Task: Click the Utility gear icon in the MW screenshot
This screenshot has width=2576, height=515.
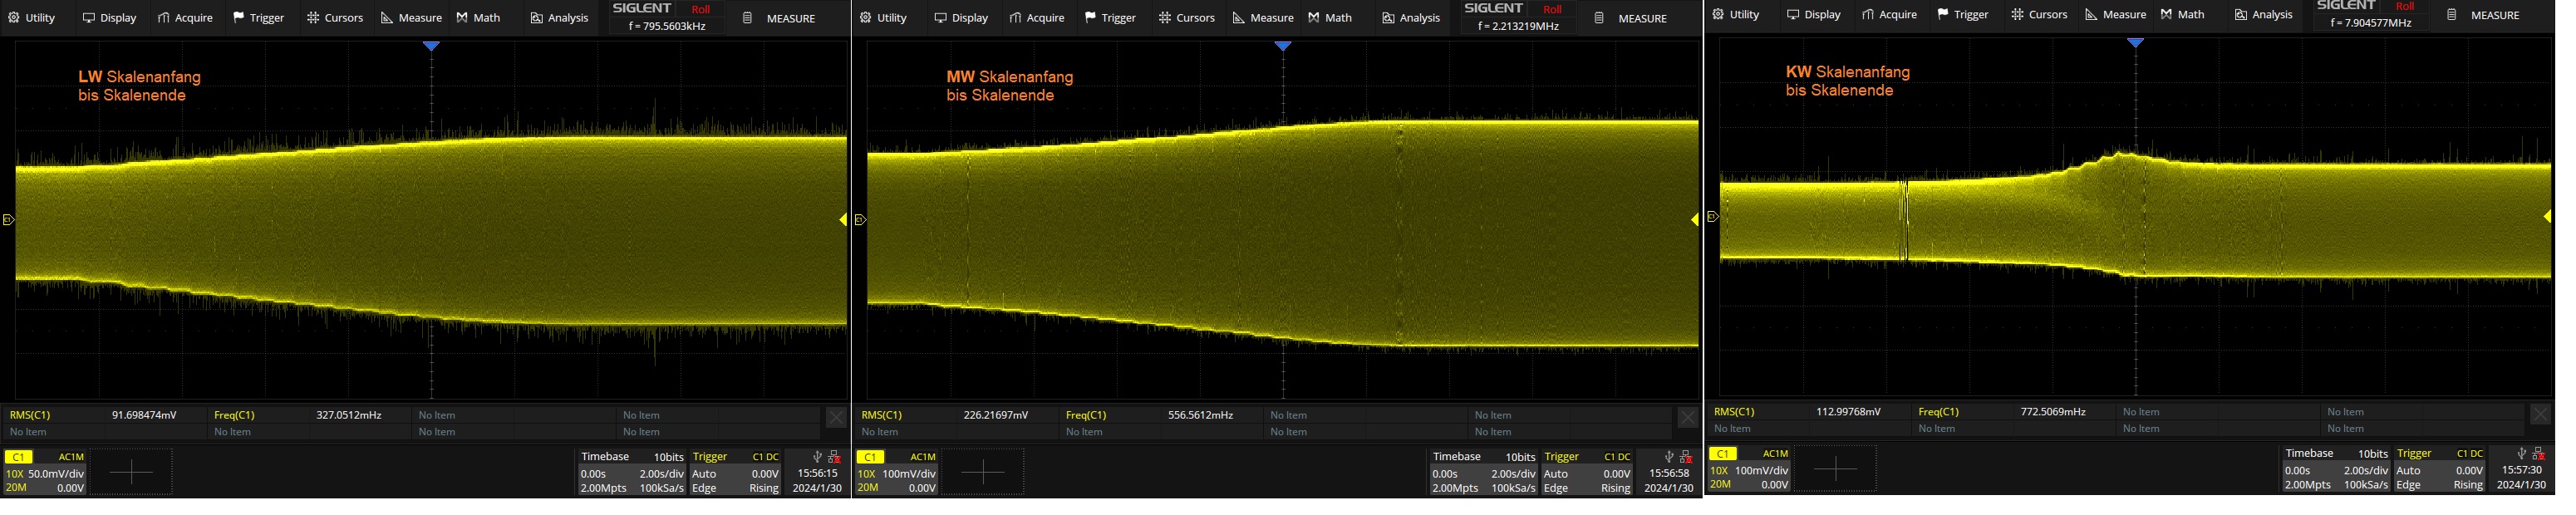Action: point(866,18)
